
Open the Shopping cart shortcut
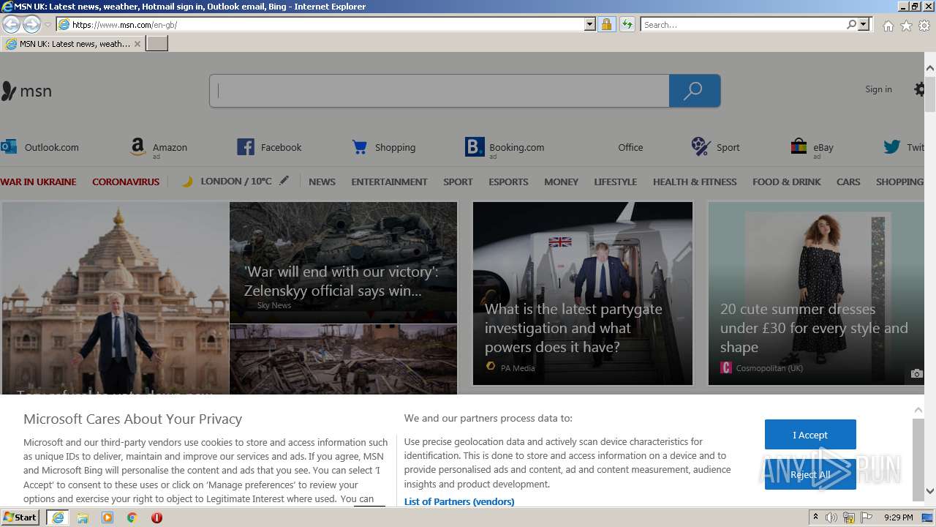(360, 147)
